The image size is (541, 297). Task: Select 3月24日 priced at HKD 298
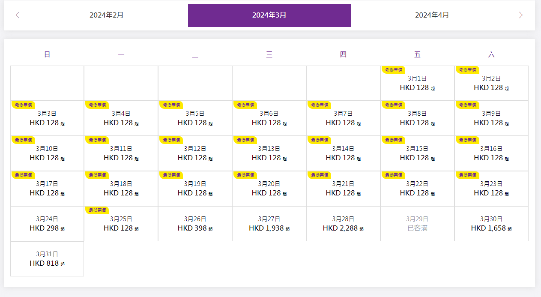point(47,224)
